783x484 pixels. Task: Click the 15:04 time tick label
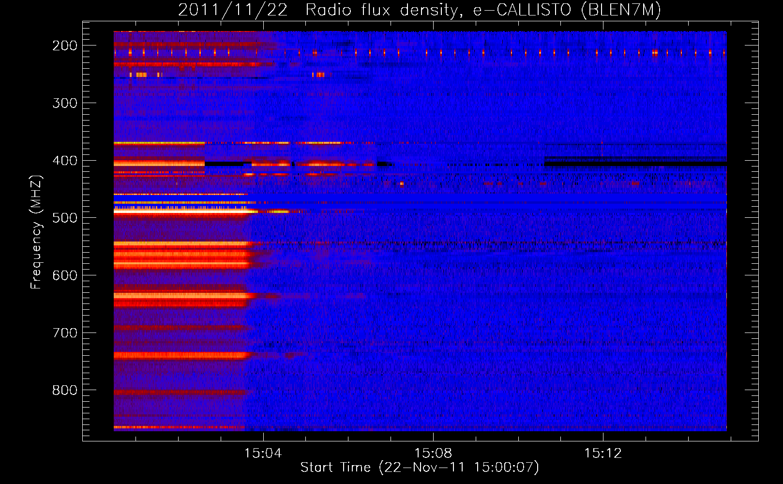pyautogui.click(x=263, y=454)
